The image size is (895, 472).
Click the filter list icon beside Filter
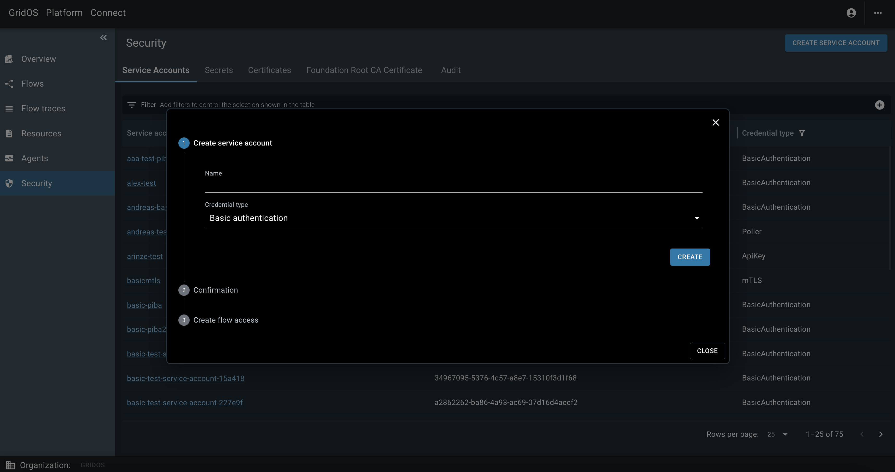(131, 105)
